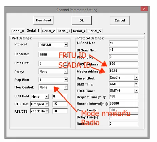Click the Resend Interval(ms) field

tap(124, 104)
